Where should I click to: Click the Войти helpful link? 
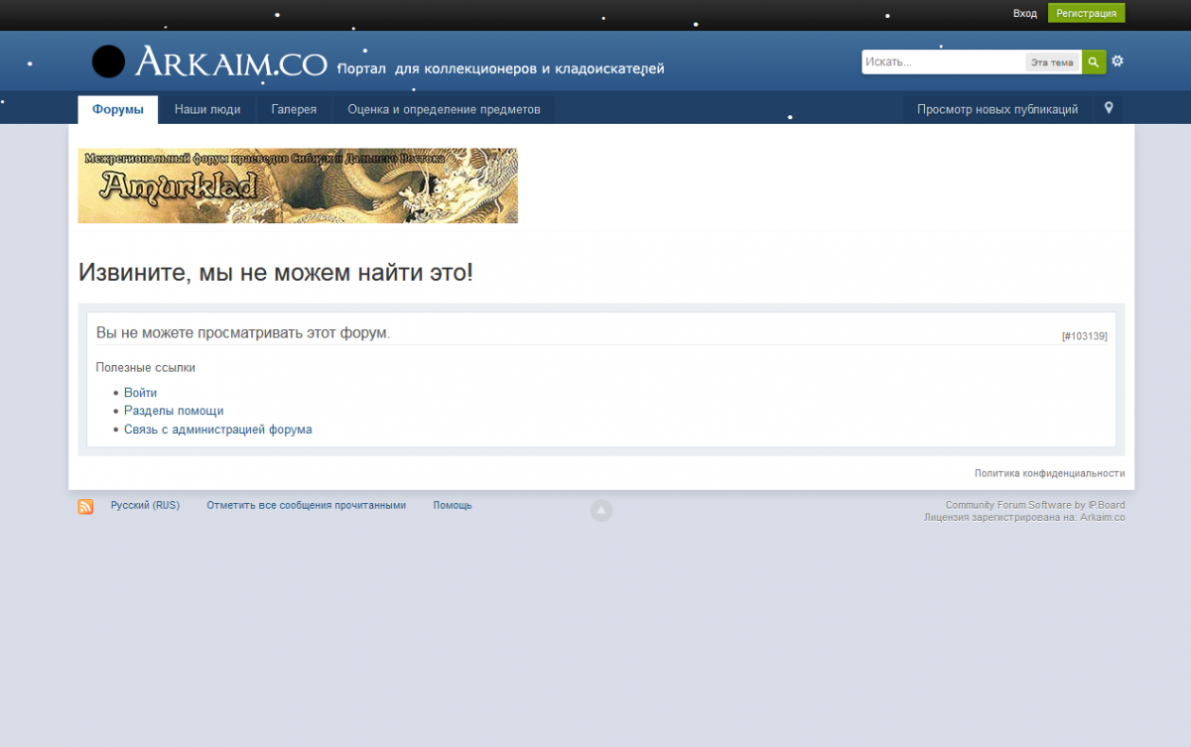click(x=140, y=393)
